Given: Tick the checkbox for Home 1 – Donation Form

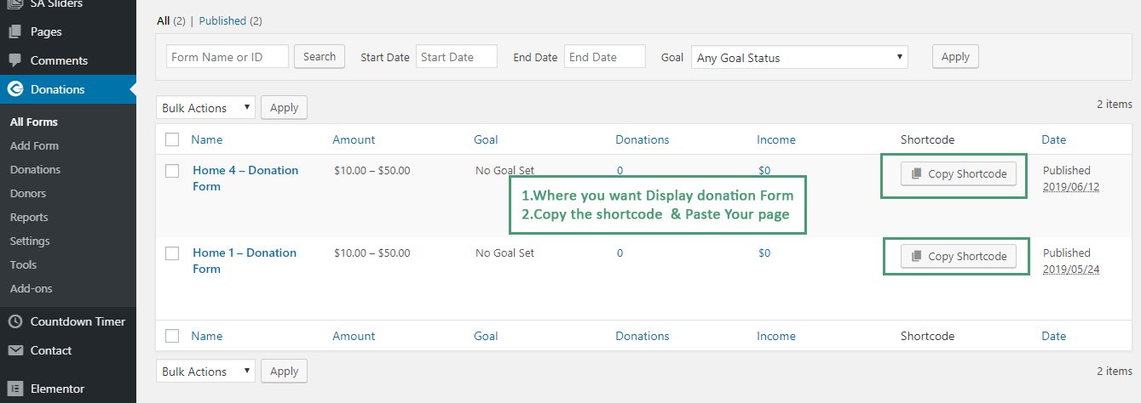Looking at the screenshot, I should [x=172, y=253].
